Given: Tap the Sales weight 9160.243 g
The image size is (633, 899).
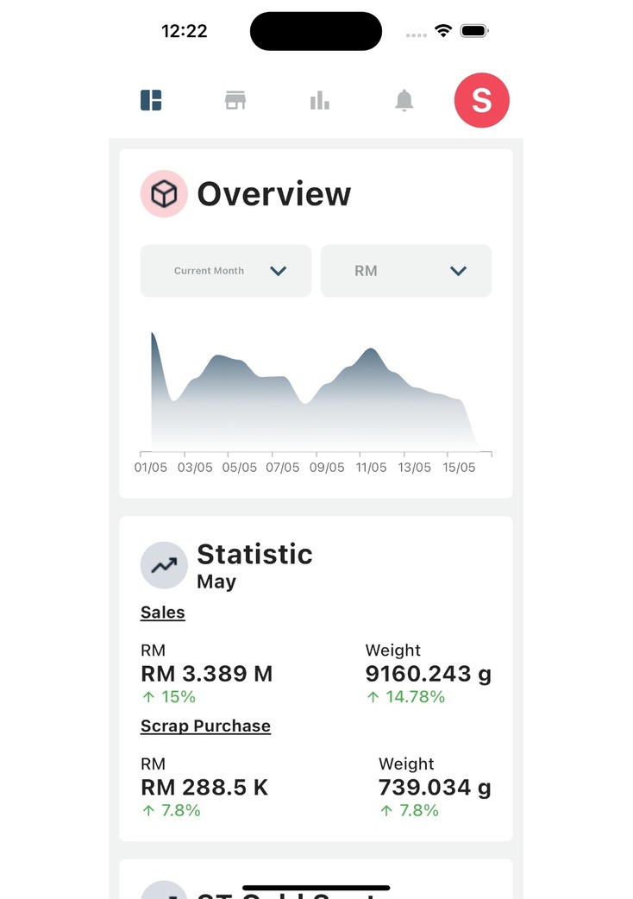Looking at the screenshot, I should click(428, 674).
